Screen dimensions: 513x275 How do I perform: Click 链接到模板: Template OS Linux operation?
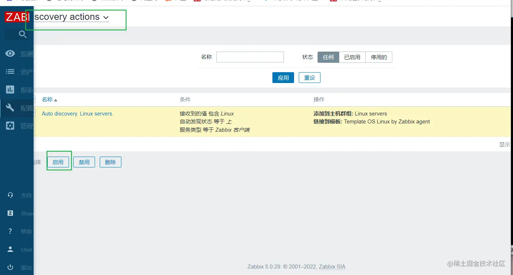pos(372,122)
